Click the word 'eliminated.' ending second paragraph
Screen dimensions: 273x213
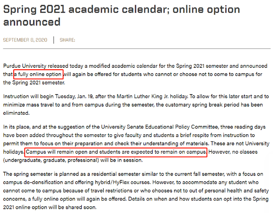[17, 113]
